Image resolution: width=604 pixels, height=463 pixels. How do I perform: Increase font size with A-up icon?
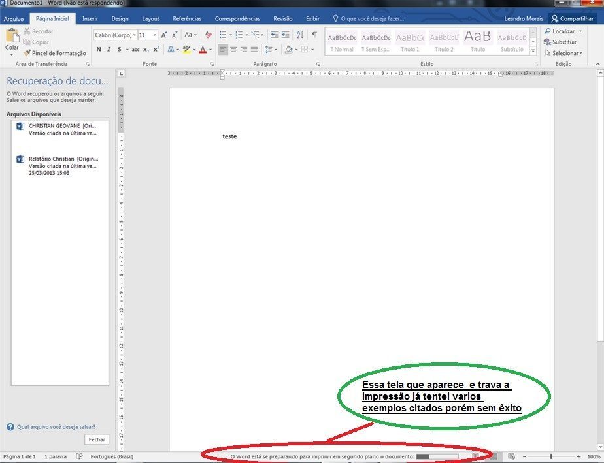(164, 35)
